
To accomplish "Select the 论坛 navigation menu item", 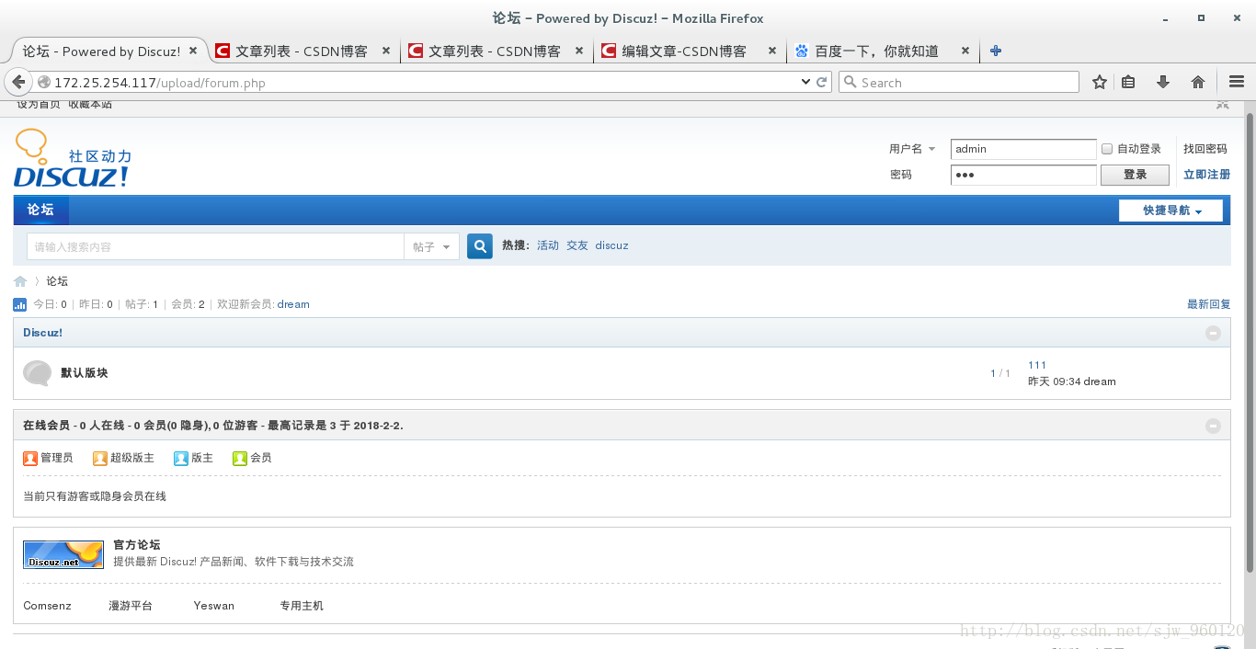I will (40, 210).
